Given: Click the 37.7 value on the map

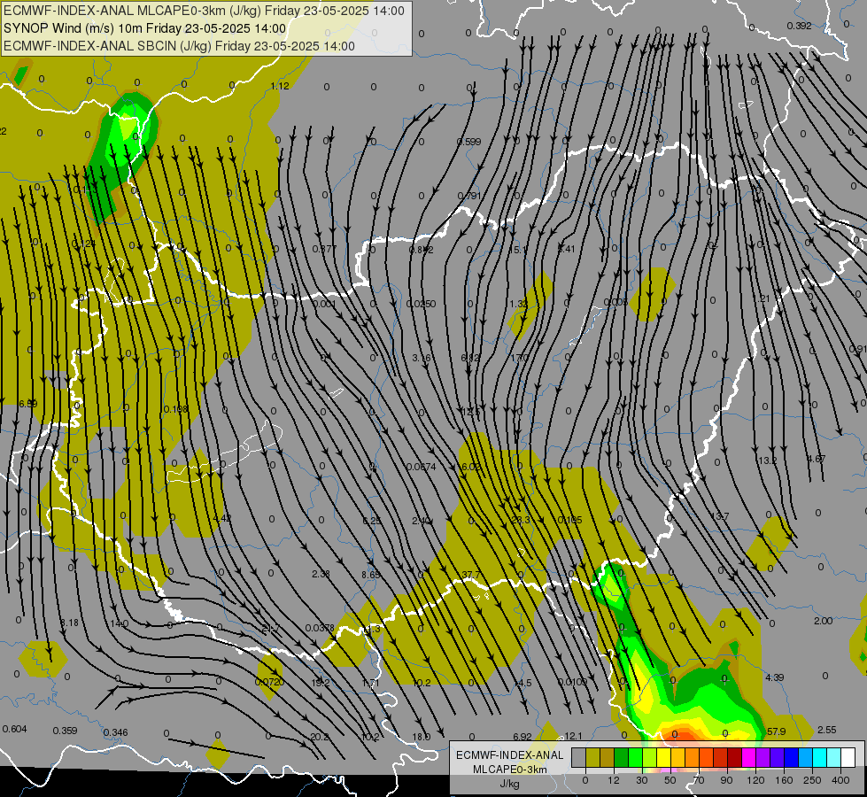Looking at the screenshot, I should pyautogui.click(x=471, y=575).
